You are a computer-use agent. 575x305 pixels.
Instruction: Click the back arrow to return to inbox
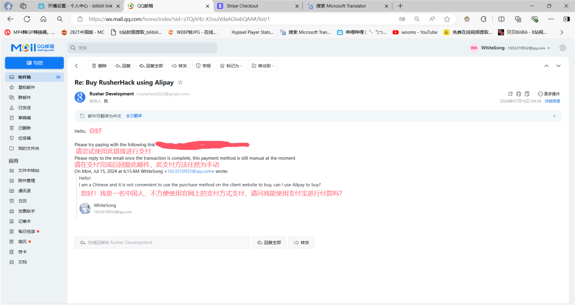pos(76,66)
